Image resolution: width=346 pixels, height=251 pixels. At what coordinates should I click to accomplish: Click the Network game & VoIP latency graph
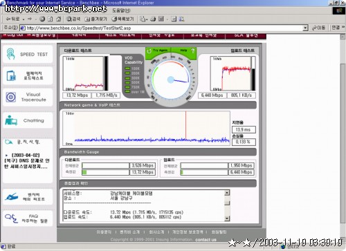coord(146,128)
